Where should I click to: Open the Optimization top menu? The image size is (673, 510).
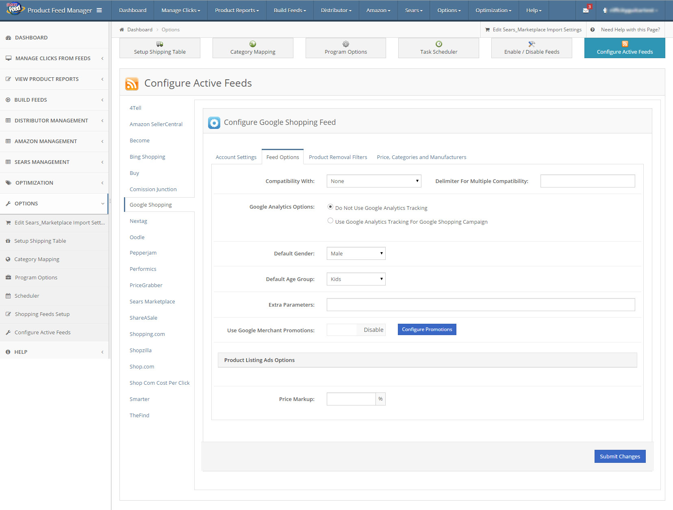point(493,10)
